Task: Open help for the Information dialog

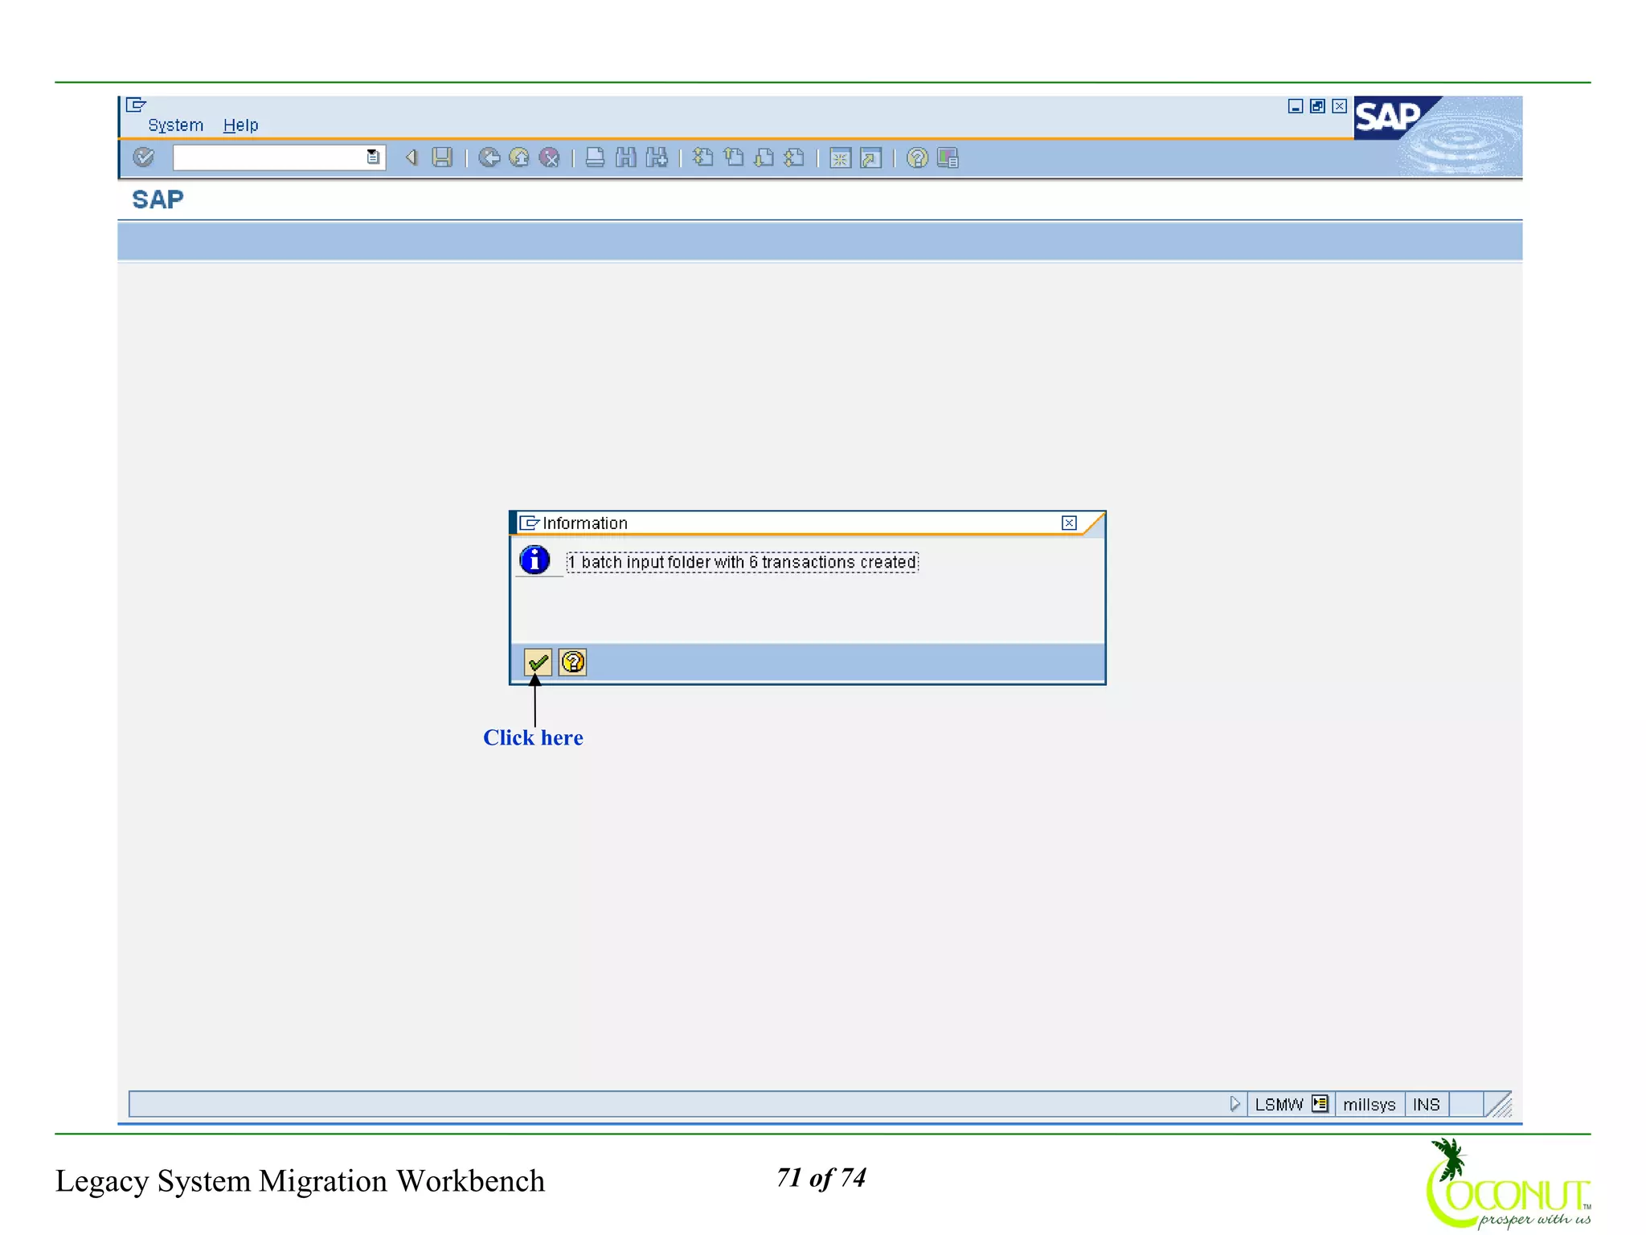Action: [x=573, y=663]
